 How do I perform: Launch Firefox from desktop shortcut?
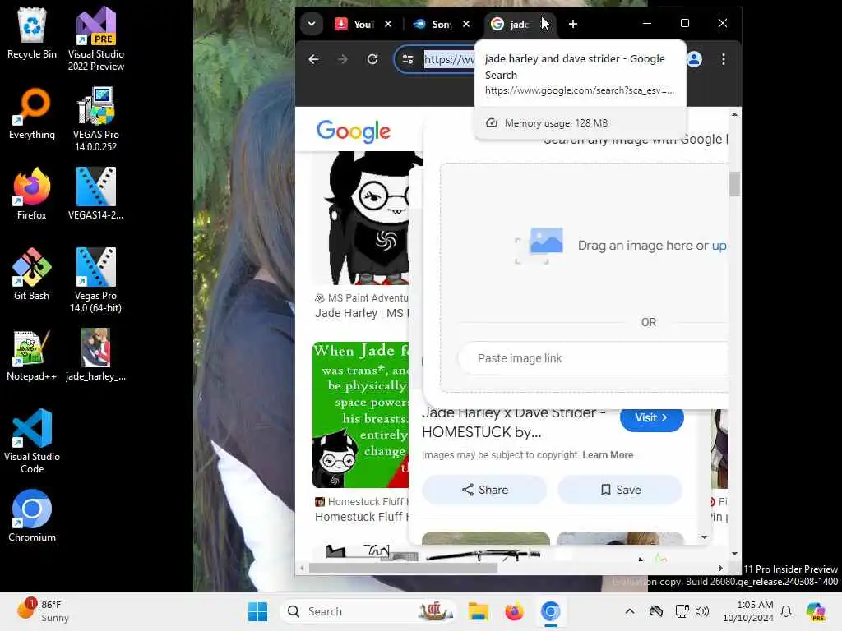coord(32,194)
